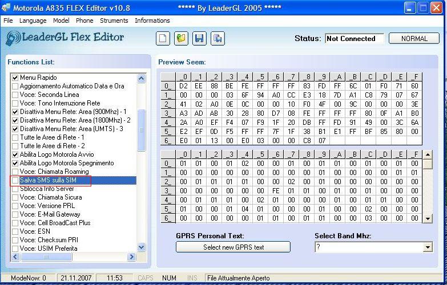Open the Strumenti menu
447x285 pixels.
pyautogui.click(x=114, y=21)
